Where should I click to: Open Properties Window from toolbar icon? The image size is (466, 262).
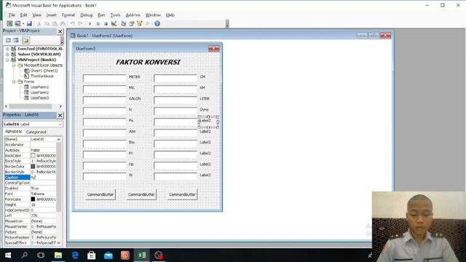coord(131,23)
